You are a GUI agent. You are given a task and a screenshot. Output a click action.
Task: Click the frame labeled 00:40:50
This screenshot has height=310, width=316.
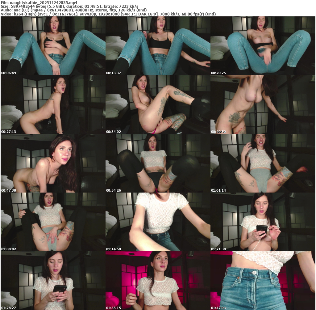pyautogui.click(x=263, y=104)
